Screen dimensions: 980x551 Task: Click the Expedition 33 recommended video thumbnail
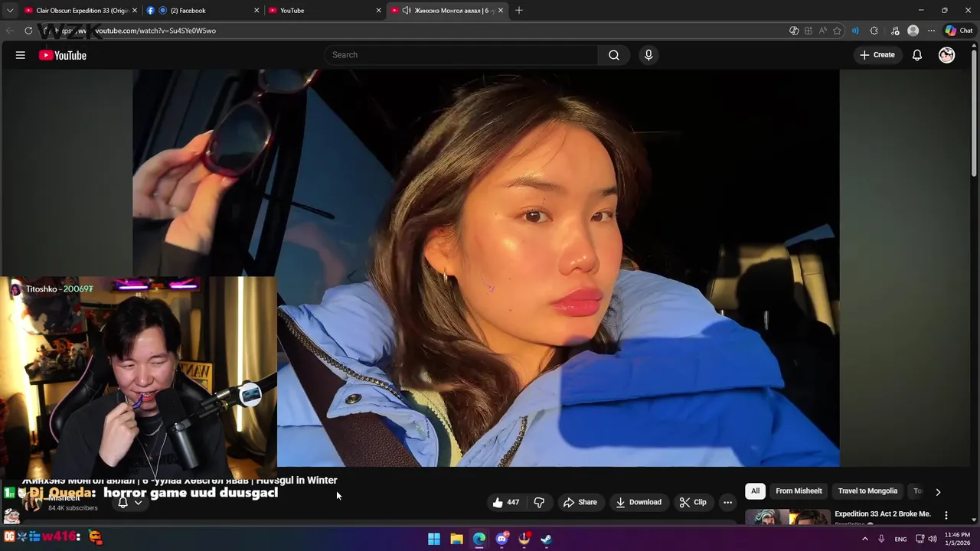point(788,517)
